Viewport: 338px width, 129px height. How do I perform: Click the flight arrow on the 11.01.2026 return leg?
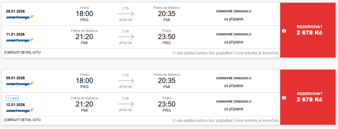(x=126, y=37)
